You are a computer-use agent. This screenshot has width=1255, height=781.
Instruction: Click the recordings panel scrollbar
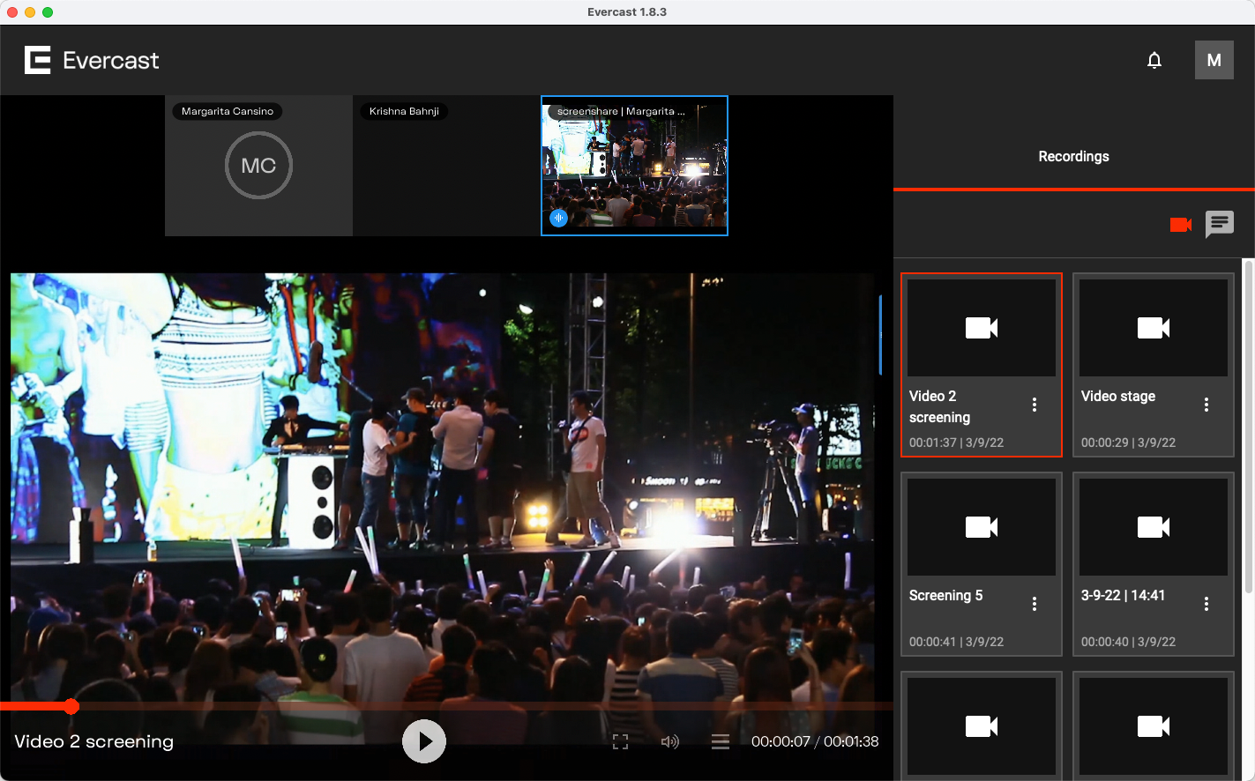point(1248,427)
